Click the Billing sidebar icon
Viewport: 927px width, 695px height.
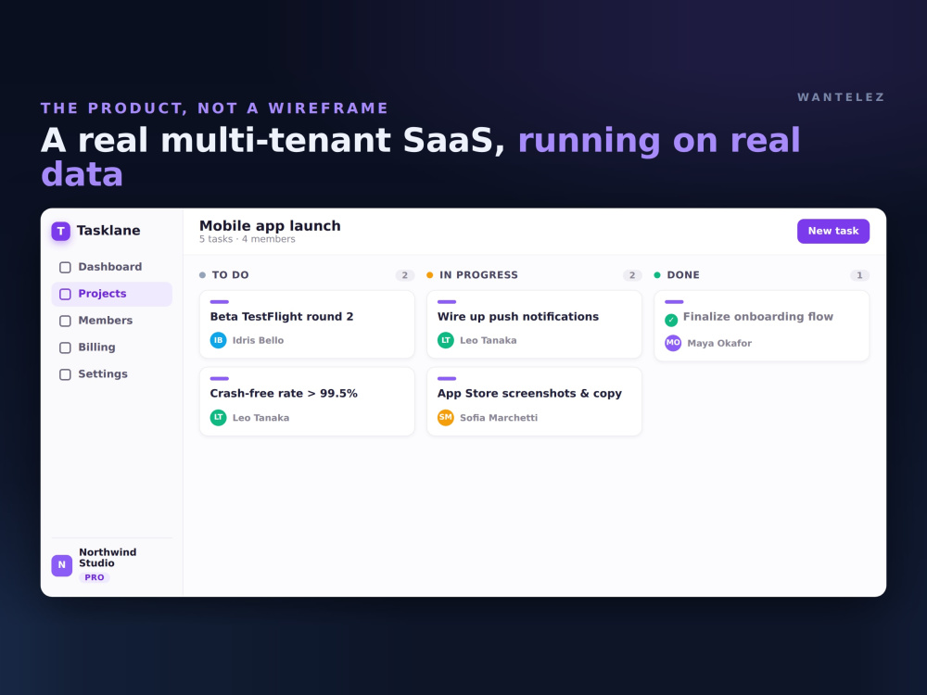pyautogui.click(x=65, y=348)
